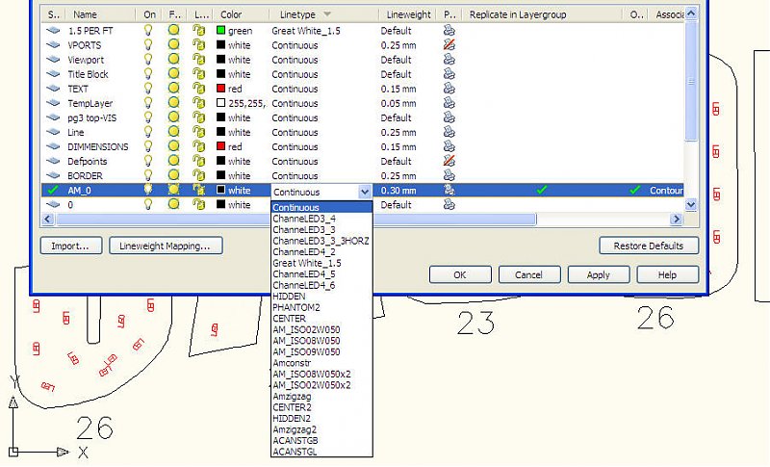The width and height of the screenshot is (770, 467).
Task: Select HIDDEN from the linetype list
Action: pos(289,297)
